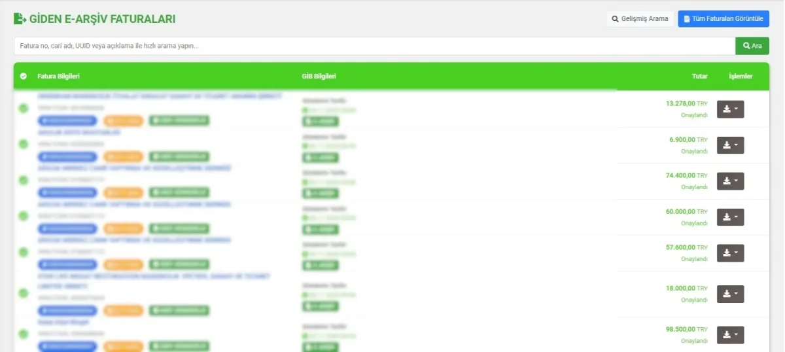This screenshot has height=352, width=785.
Task: Click Onaylandı status under 13.278,00 TRY
Action: [x=694, y=115]
